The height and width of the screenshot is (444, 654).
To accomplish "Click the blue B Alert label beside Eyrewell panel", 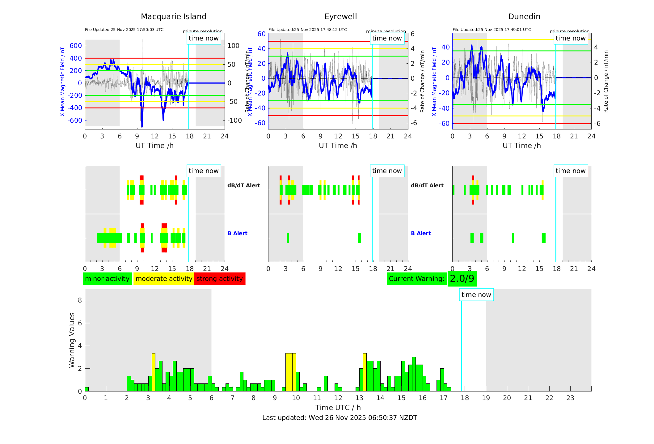I will [x=421, y=233].
